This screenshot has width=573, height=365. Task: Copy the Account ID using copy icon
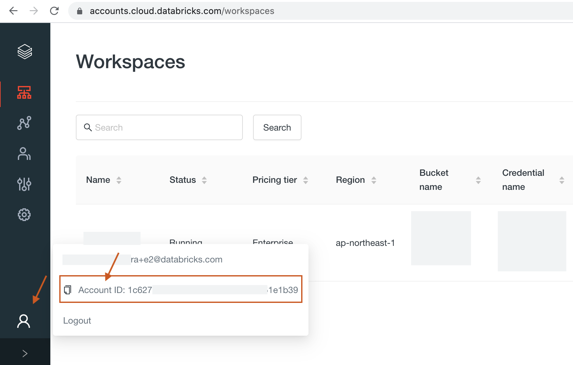click(67, 290)
